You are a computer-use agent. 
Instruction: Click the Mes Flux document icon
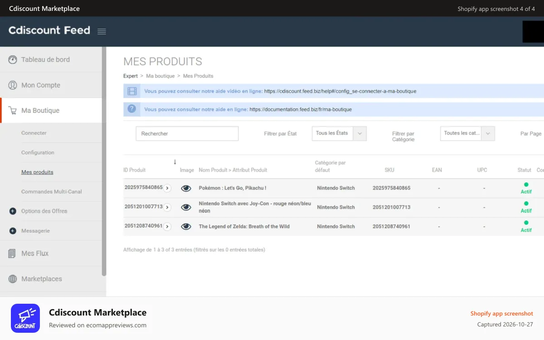pyautogui.click(x=12, y=253)
